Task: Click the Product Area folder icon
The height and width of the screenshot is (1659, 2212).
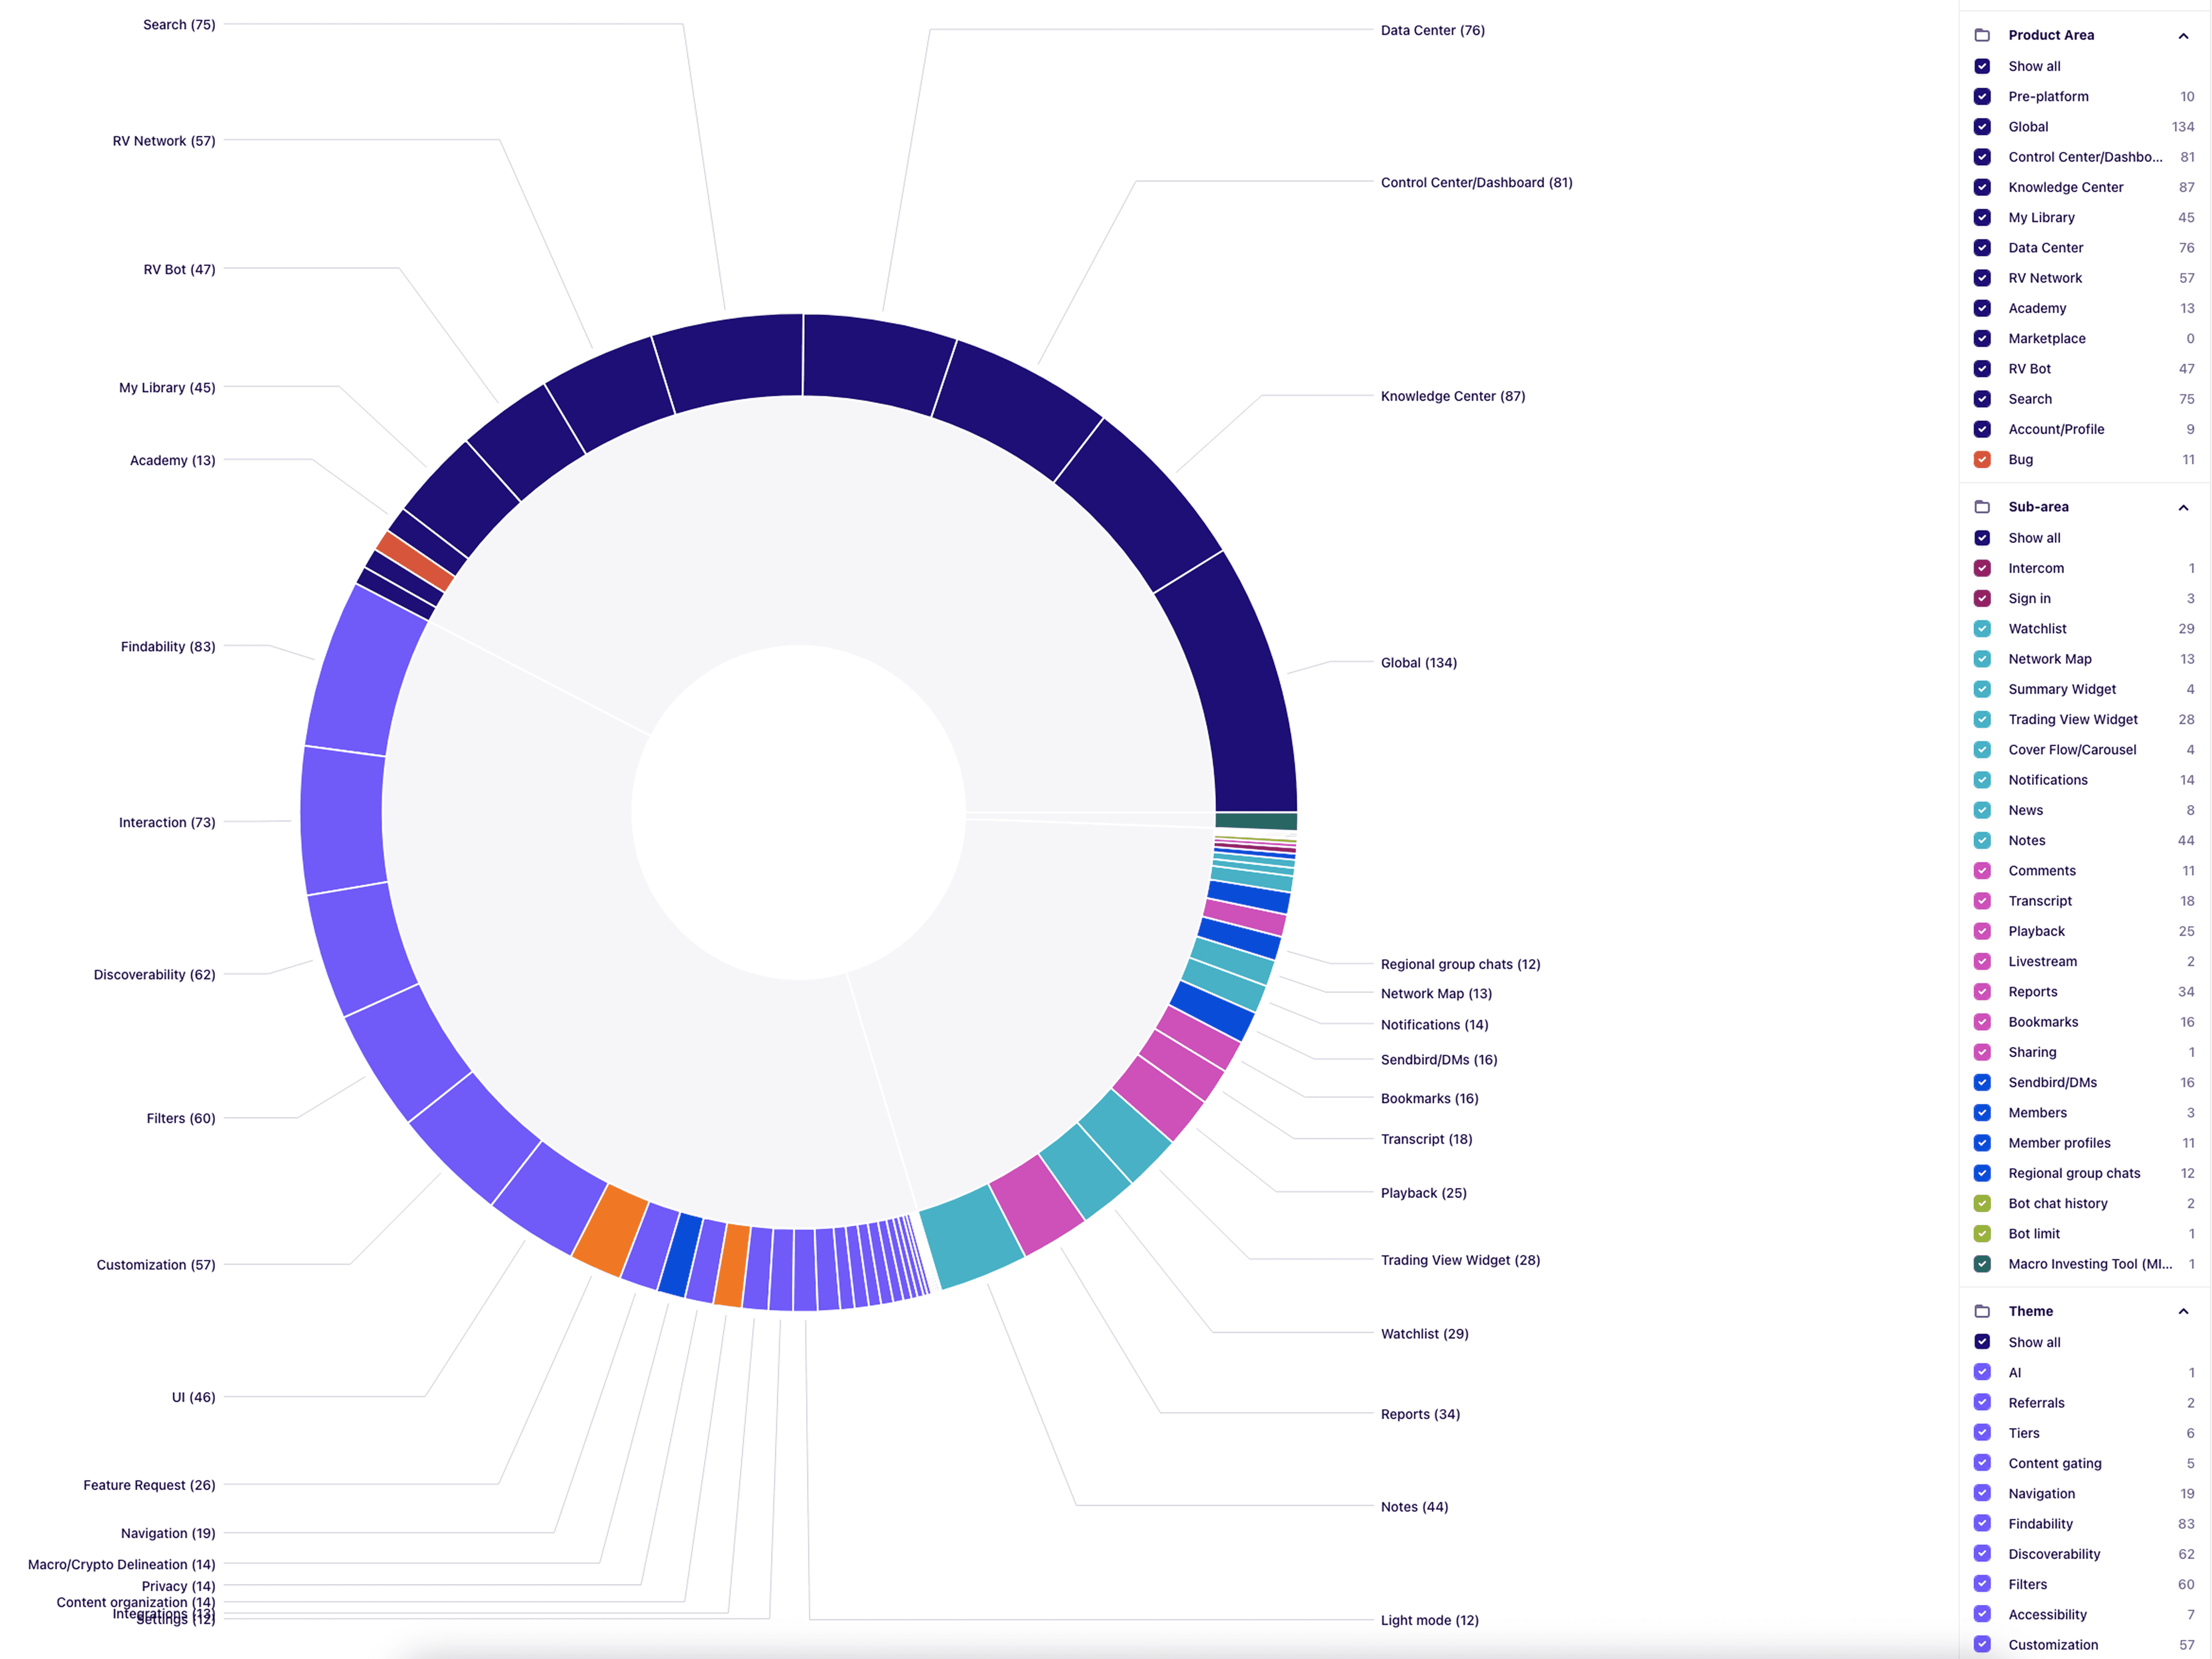Action: click(1981, 35)
